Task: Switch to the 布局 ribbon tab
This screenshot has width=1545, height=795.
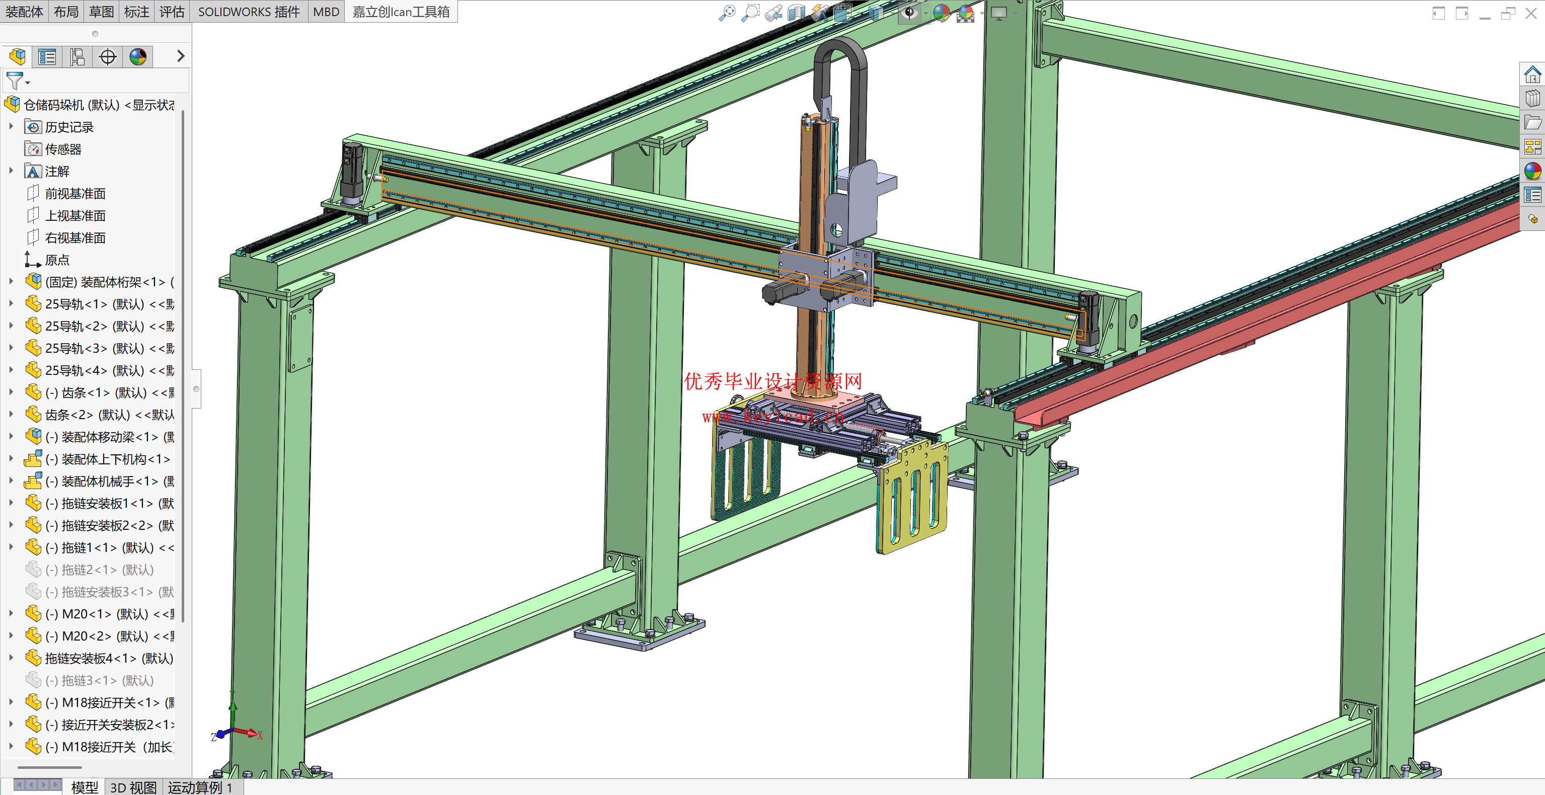Action: pos(66,12)
